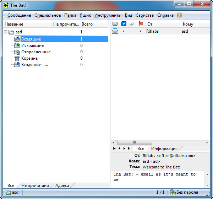Click the asd account icon in status bar
This screenshot has width=213, height=199.
(x=8, y=192)
